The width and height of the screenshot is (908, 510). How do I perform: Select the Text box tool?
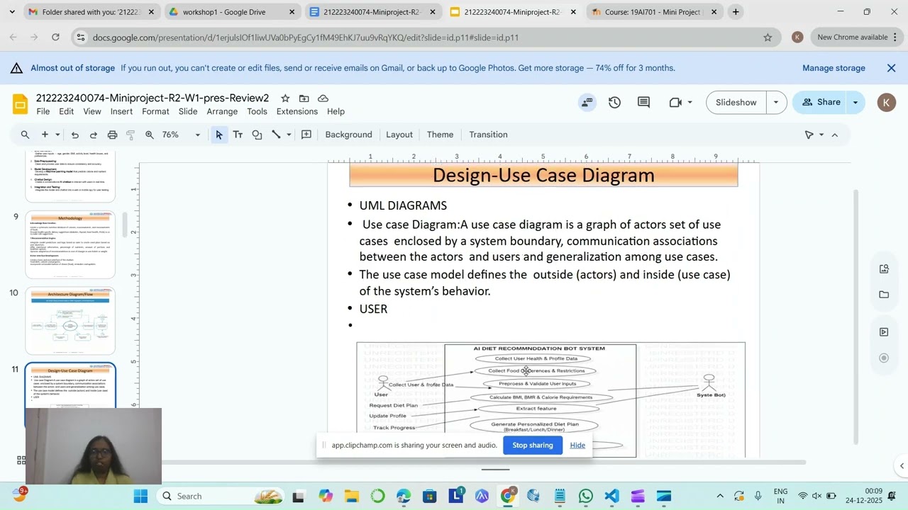pyautogui.click(x=238, y=135)
